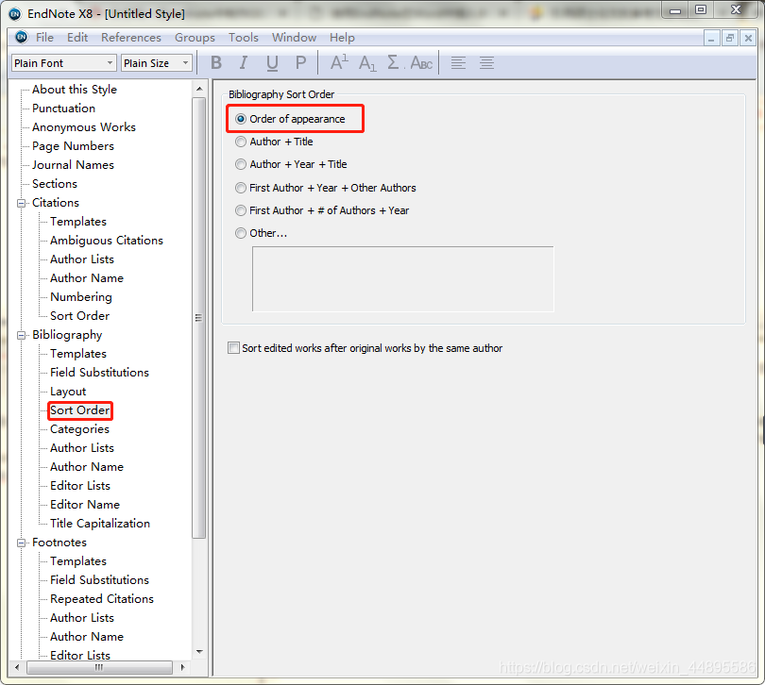Open Footnotes Templates item
Viewport: 765px width, 685px height.
coord(78,561)
